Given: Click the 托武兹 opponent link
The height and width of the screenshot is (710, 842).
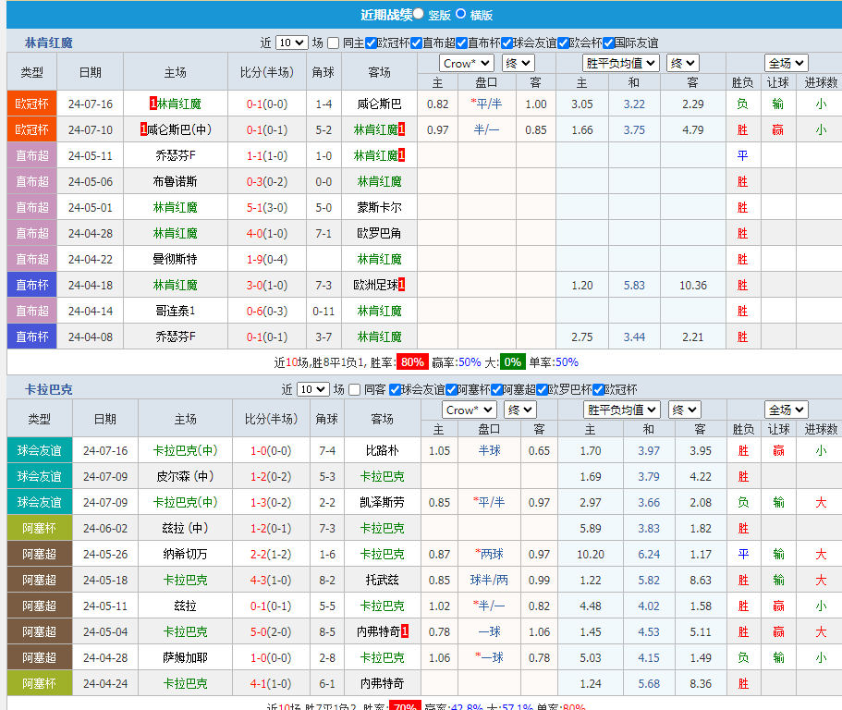Looking at the screenshot, I should coord(381,580).
